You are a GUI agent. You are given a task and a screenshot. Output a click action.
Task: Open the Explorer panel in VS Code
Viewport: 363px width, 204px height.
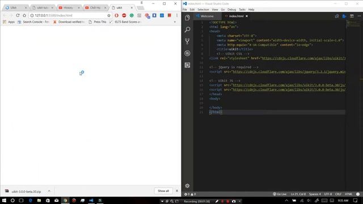click(187, 18)
